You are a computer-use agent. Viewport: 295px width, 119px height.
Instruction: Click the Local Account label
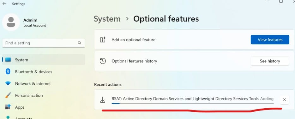pyautogui.click(x=35, y=25)
